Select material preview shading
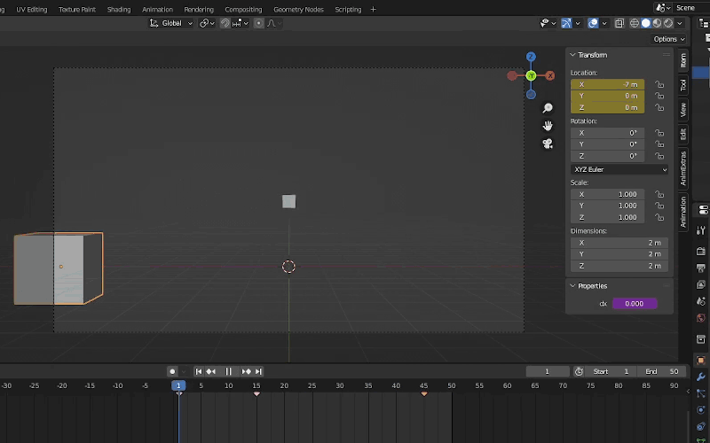 tap(657, 23)
